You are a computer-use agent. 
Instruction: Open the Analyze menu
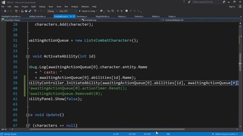[x=75, y=7]
